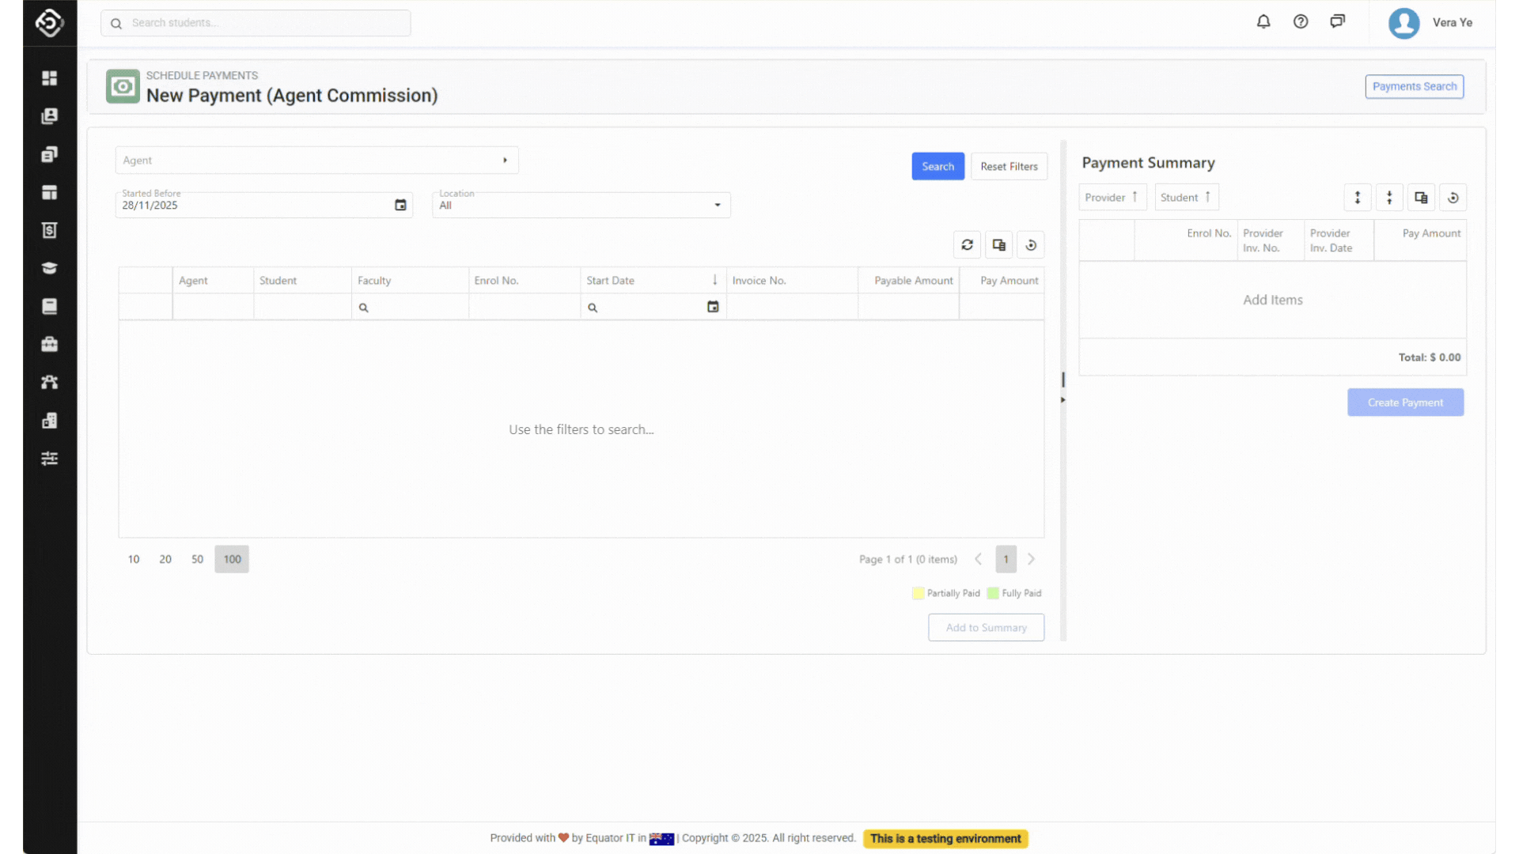Reset the Payment Summary grid layout
Viewport: 1519px width, 854px height.
pos(1453,198)
